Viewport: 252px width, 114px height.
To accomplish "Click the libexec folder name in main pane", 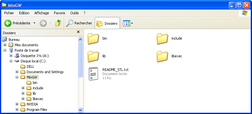I will point(177,56).
